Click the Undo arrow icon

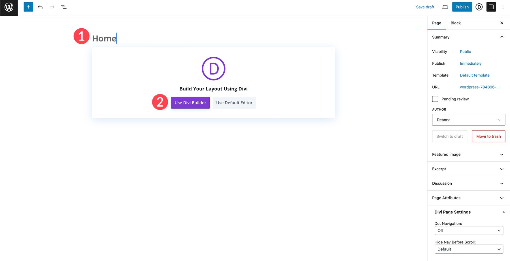pos(40,7)
